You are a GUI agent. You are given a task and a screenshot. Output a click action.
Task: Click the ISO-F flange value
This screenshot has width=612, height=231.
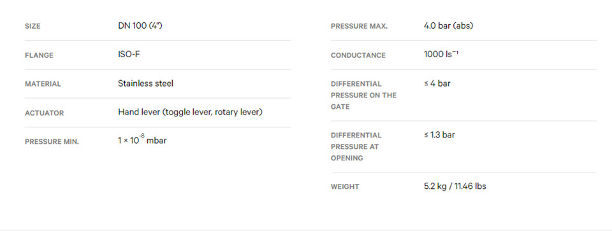pyautogui.click(x=129, y=55)
